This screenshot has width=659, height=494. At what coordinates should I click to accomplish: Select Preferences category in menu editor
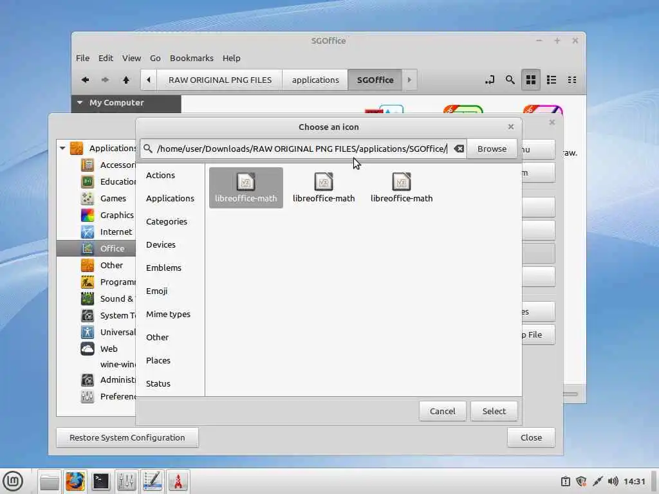(x=109, y=396)
